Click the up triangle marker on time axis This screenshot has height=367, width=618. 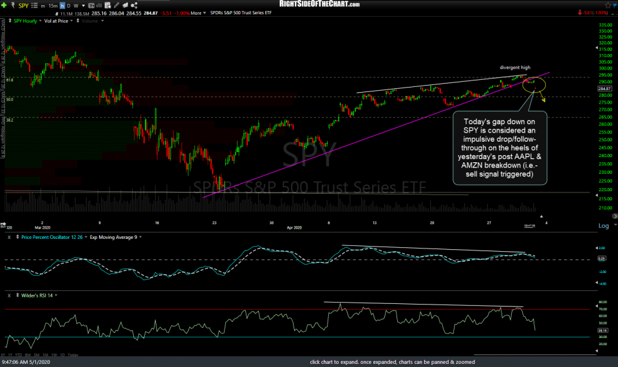coord(541,216)
